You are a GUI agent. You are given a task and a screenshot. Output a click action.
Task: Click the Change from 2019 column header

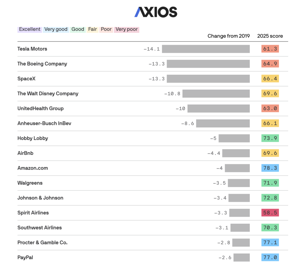(229, 36)
